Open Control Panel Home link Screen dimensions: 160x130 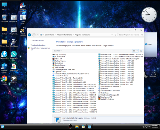click(x=37, y=41)
